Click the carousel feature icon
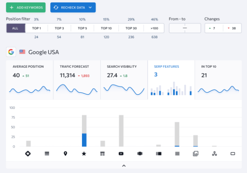This screenshot has height=173, width=247. pyautogui.click(x=140, y=154)
